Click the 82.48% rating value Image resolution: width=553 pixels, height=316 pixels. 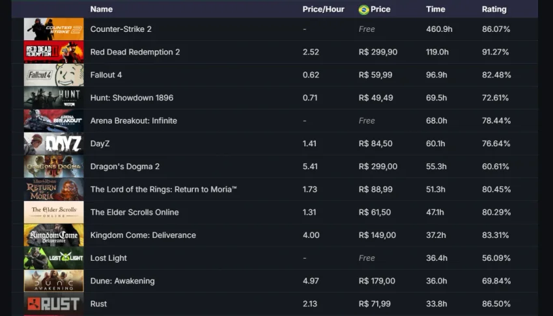pos(496,75)
